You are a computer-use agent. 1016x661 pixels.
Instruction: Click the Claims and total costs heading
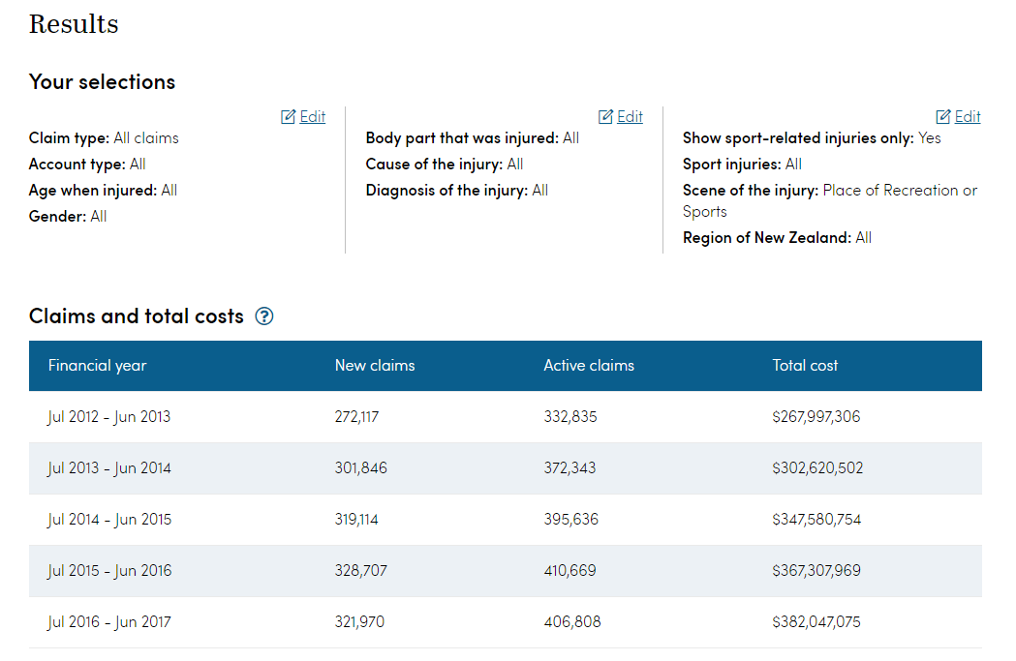click(x=137, y=316)
